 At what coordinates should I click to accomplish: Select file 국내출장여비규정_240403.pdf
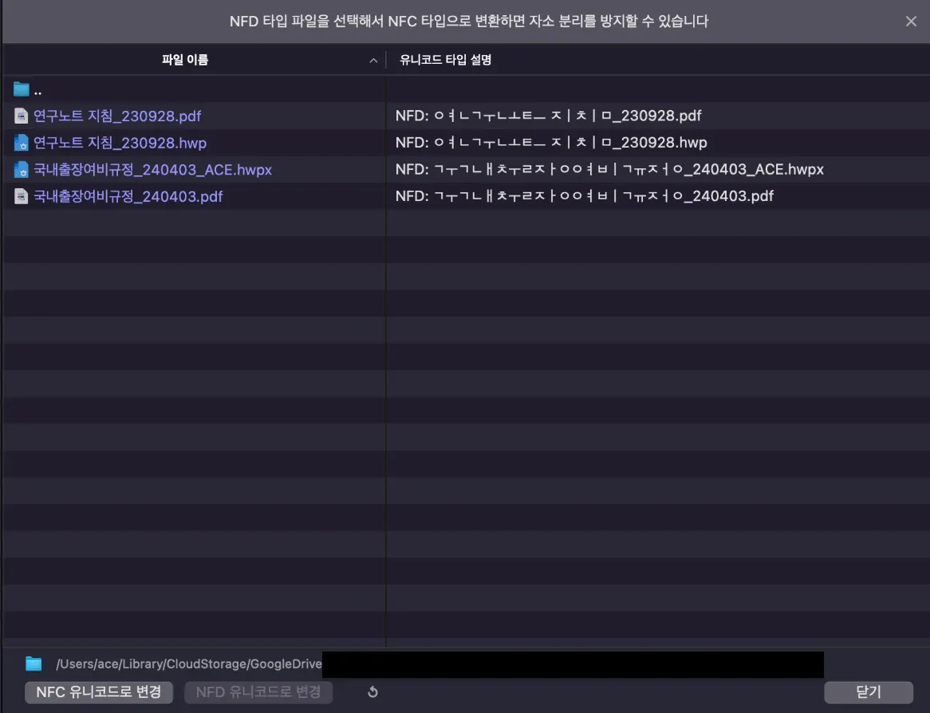click(128, 196)
